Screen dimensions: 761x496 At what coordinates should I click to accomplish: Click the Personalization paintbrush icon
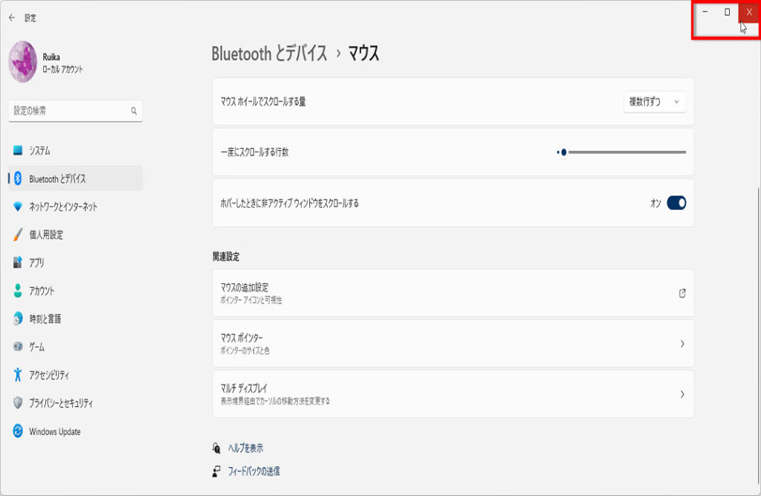click(x=18, y=234)
